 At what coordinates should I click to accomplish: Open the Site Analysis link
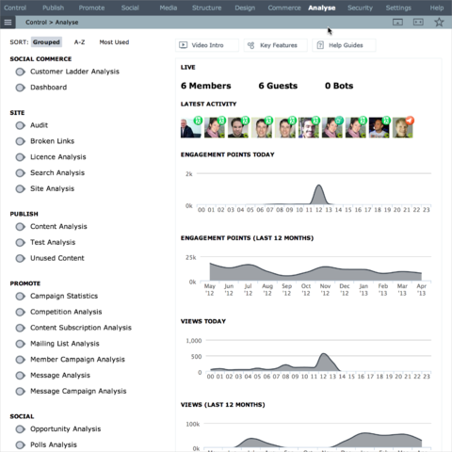(x=52, y=188)
